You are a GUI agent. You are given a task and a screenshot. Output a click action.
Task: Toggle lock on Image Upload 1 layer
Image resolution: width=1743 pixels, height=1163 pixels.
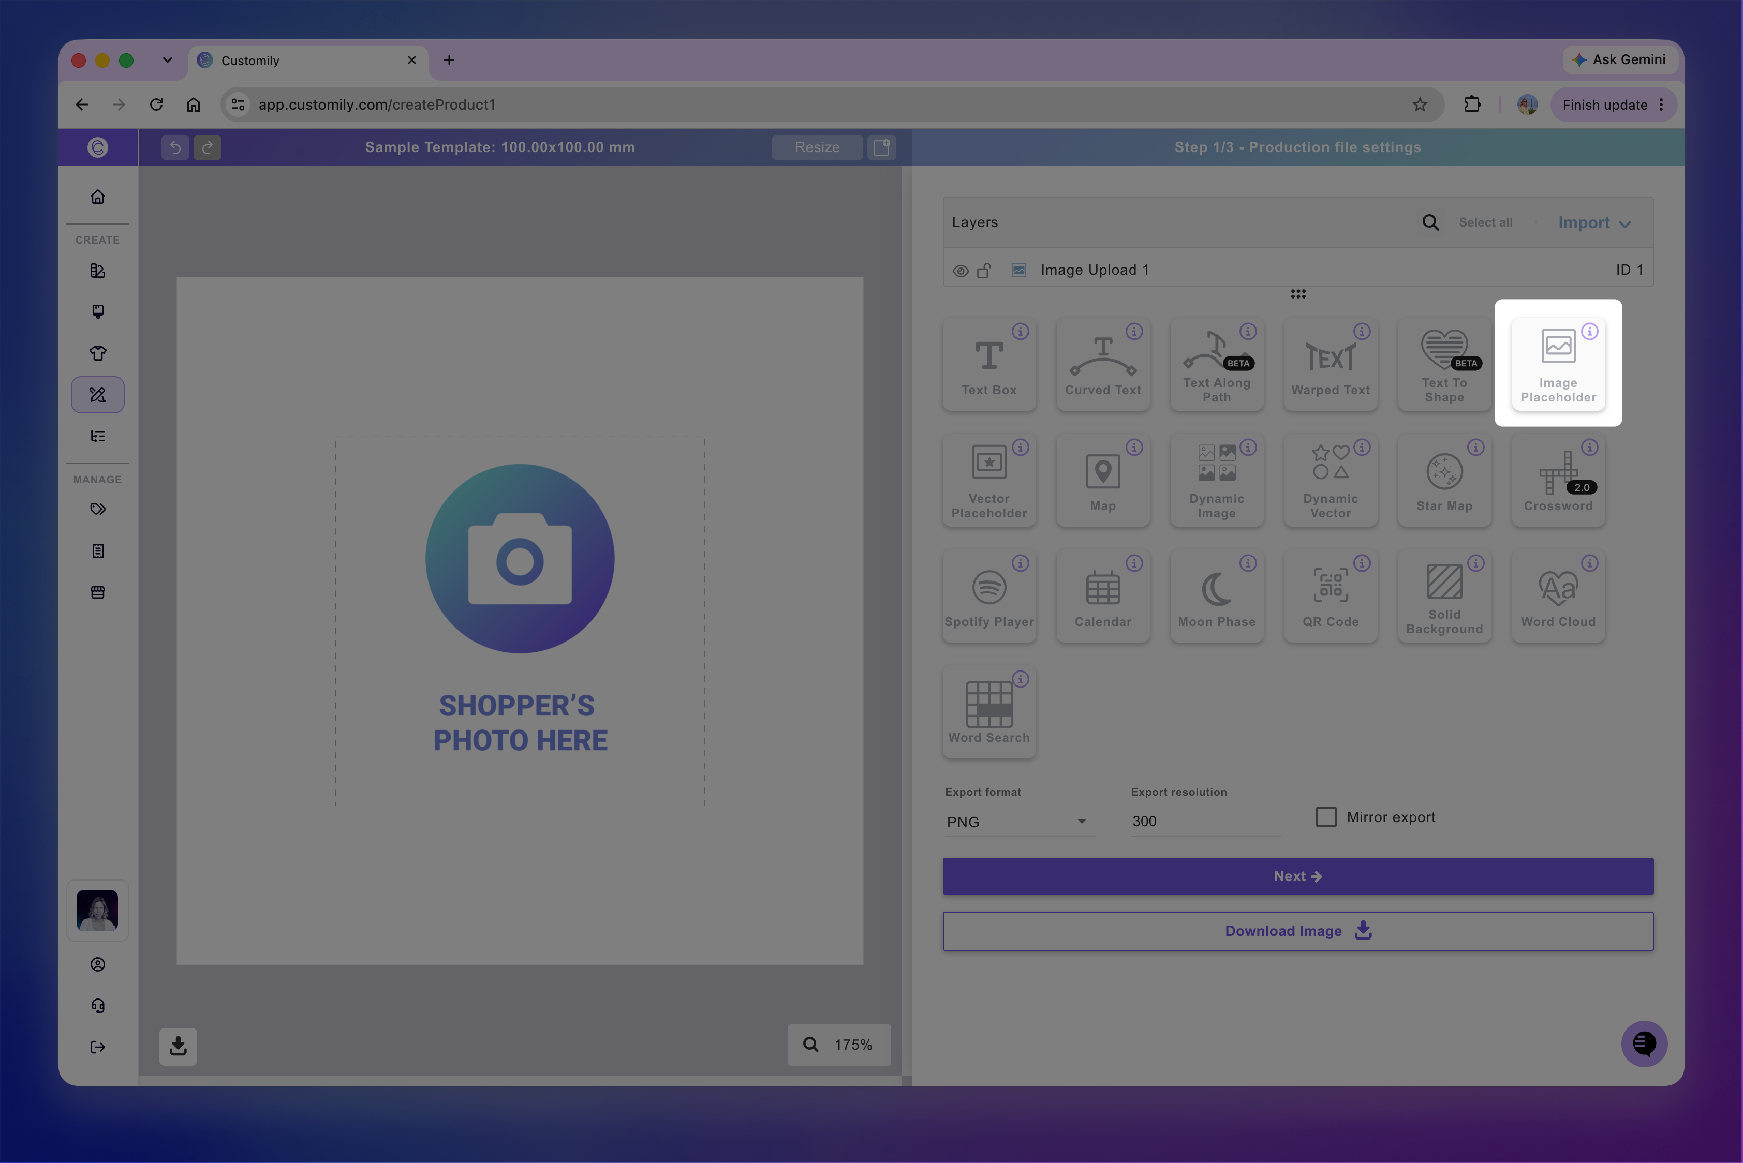(984, 270)
